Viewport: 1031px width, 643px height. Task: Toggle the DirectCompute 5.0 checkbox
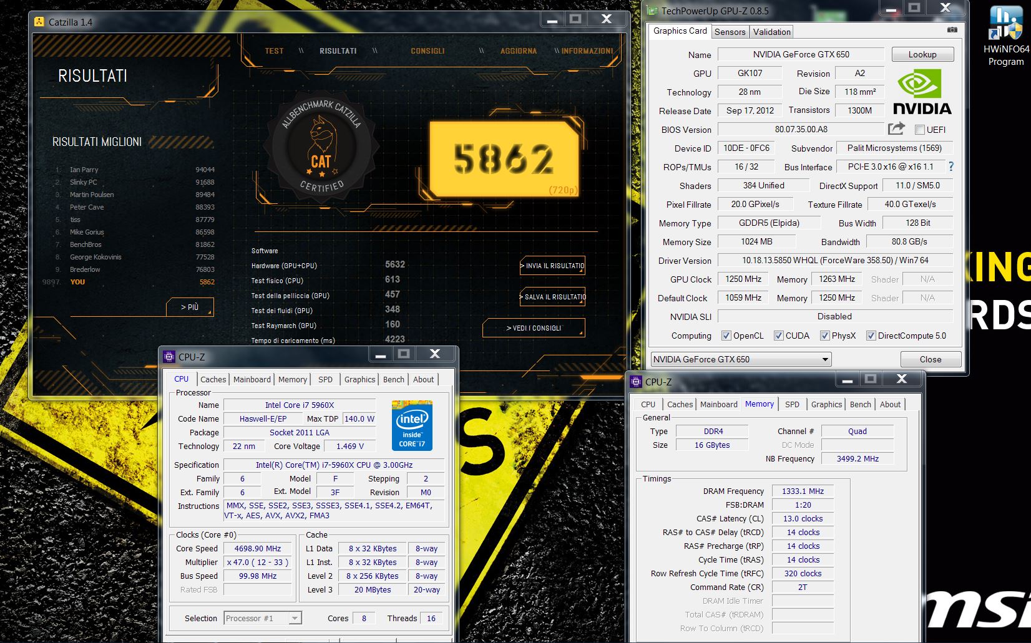pyautogui.click(x=871, y=336)
